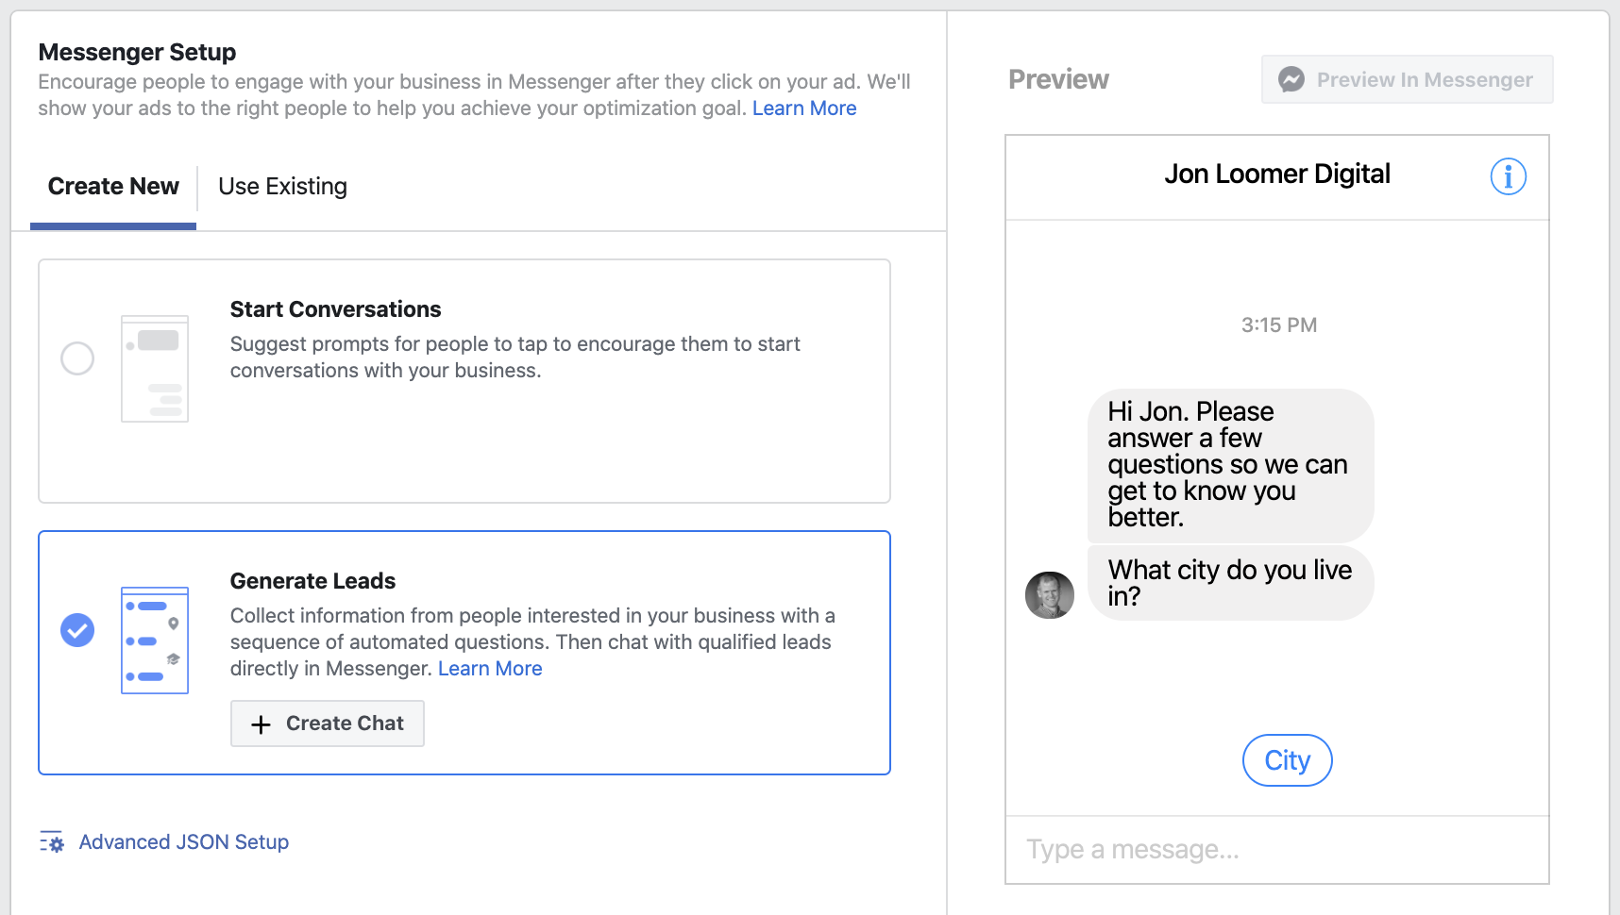Click the 'What city do you live in?' bubble

click(x=1230, y=583)
